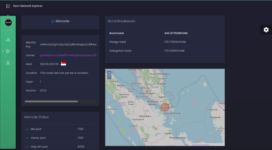272x150 pixels.
Task: Click the Bond total value 340.877608PUNK
Action: pyautogui.click(x=176, y=33)
